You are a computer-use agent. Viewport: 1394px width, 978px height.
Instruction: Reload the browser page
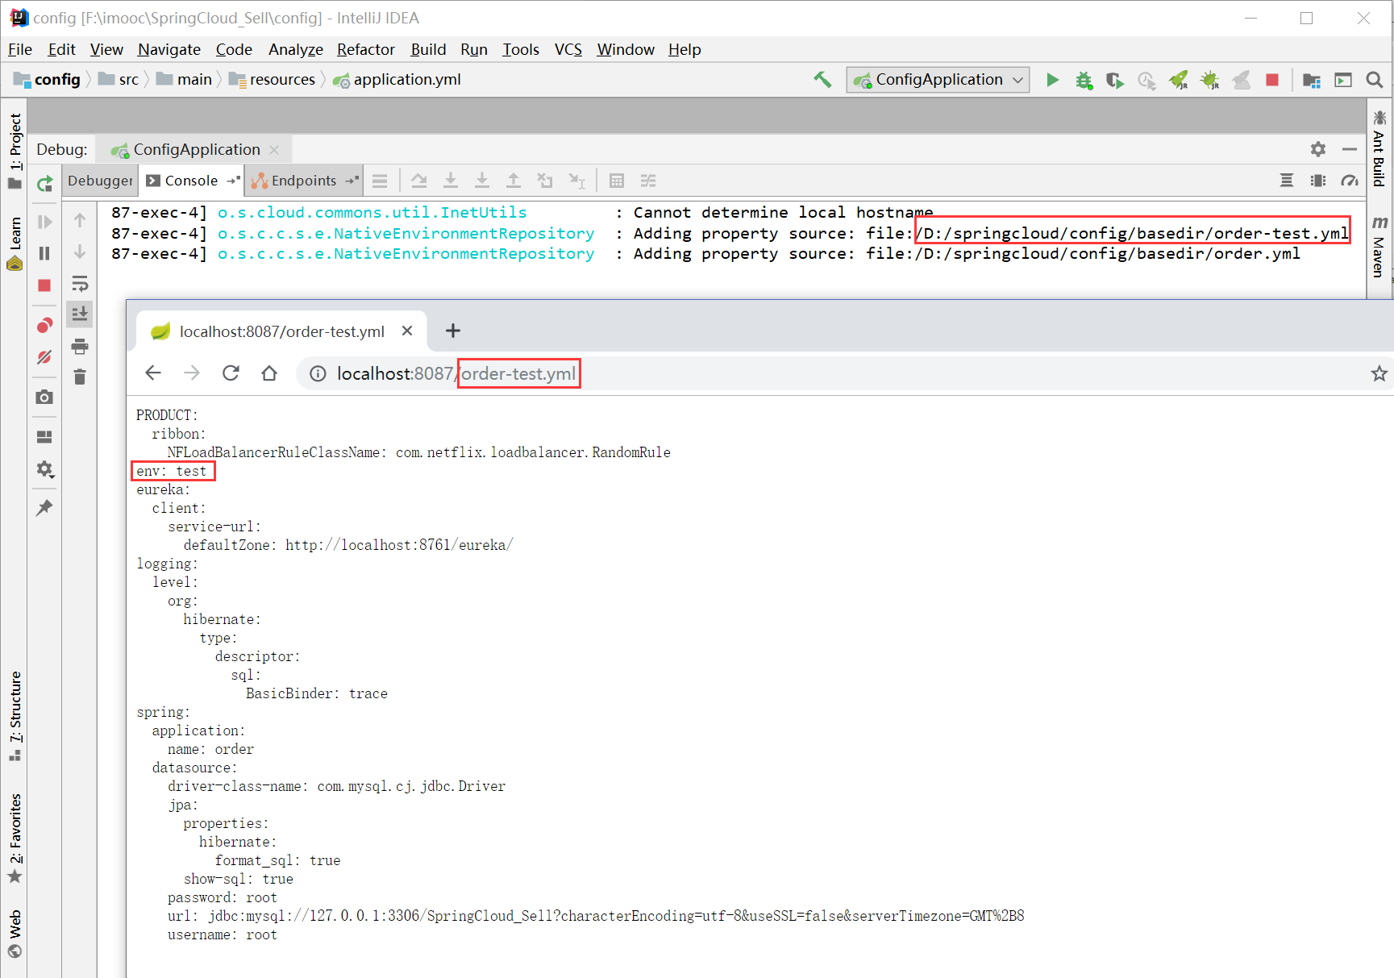click(x=231, y=372)
